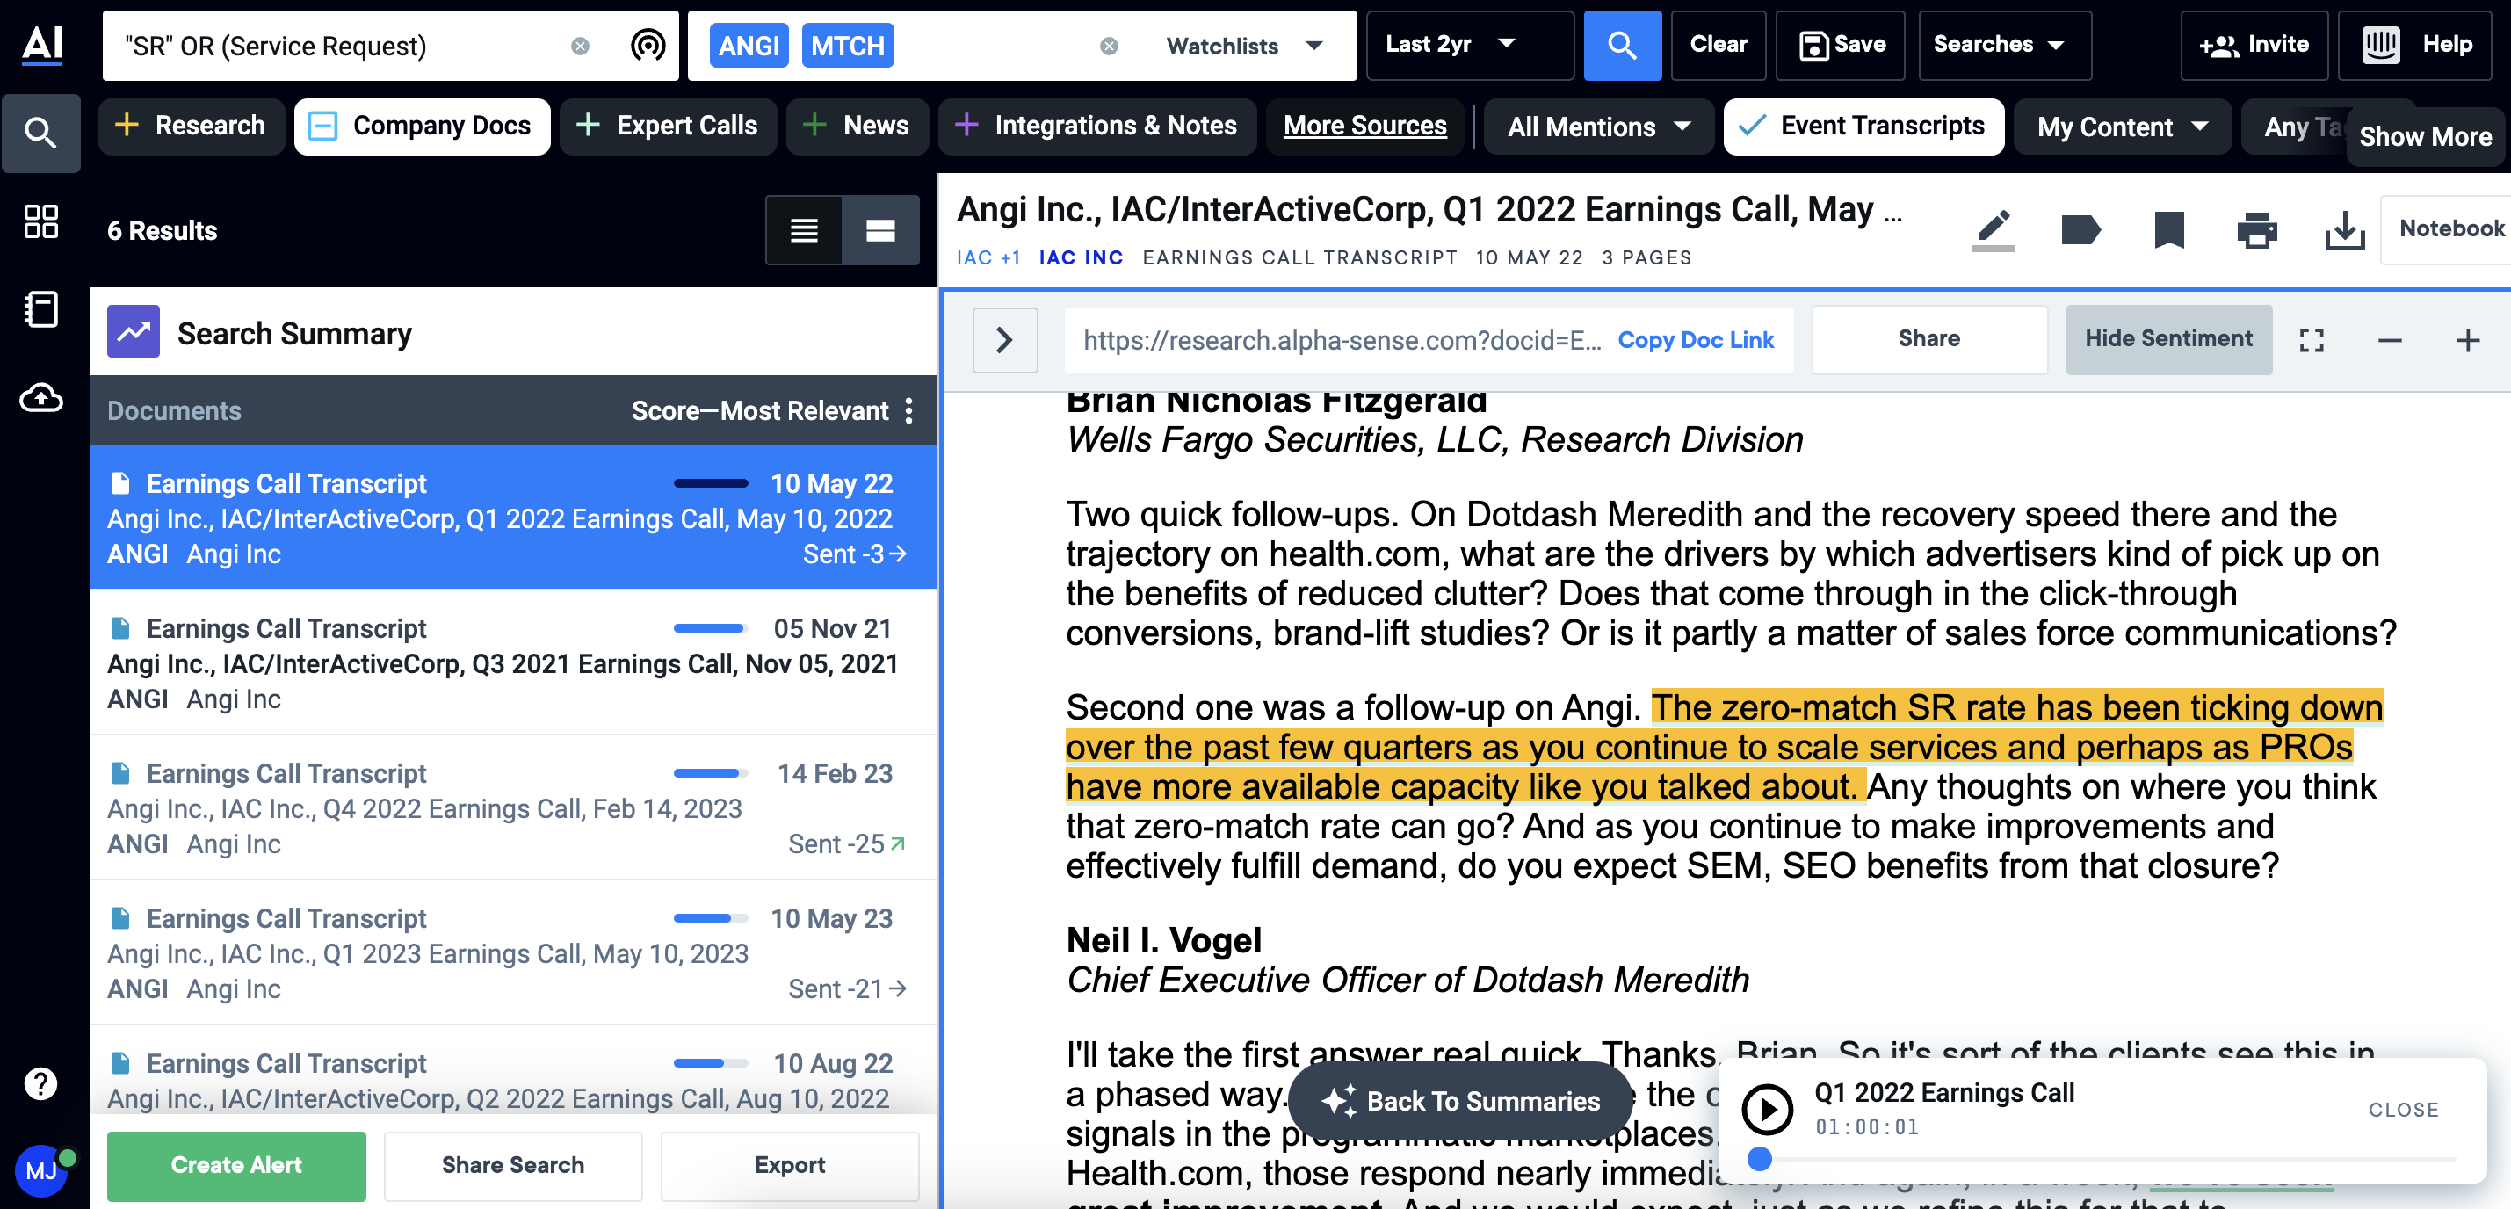This screenshot has height=1209, width=2511.
Task: Switch to expanded card list view
Action: pos(880,230)
